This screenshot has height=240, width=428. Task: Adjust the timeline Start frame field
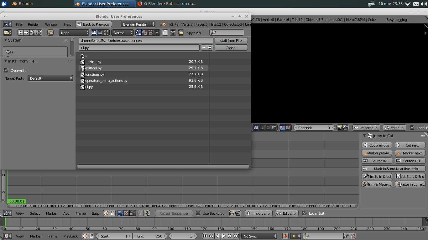tap(114, 236)
